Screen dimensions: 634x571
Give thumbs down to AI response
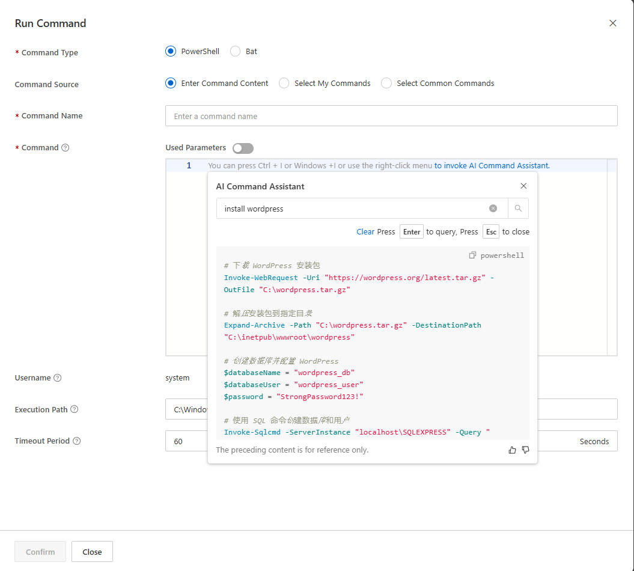[x=526, y=450]
